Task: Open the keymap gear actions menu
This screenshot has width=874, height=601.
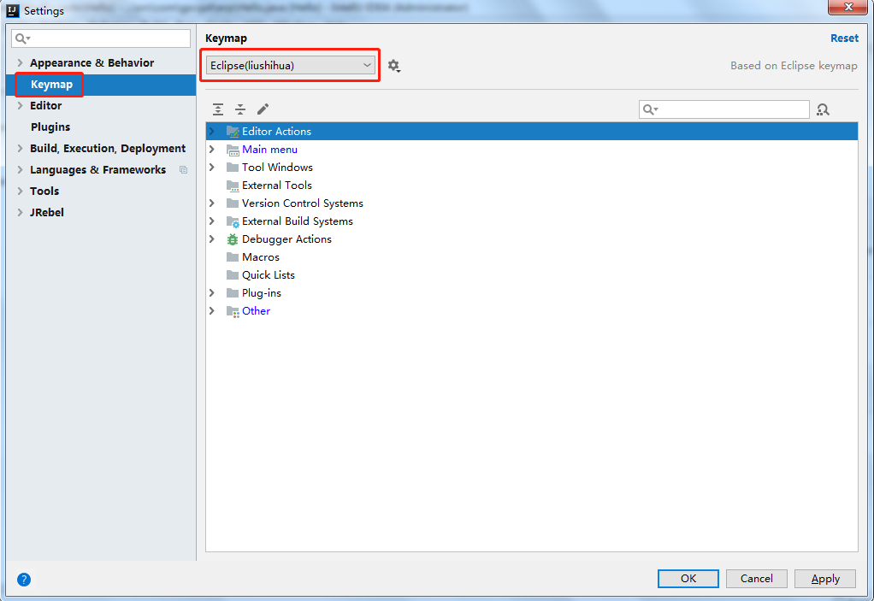Action: point(394,66)
